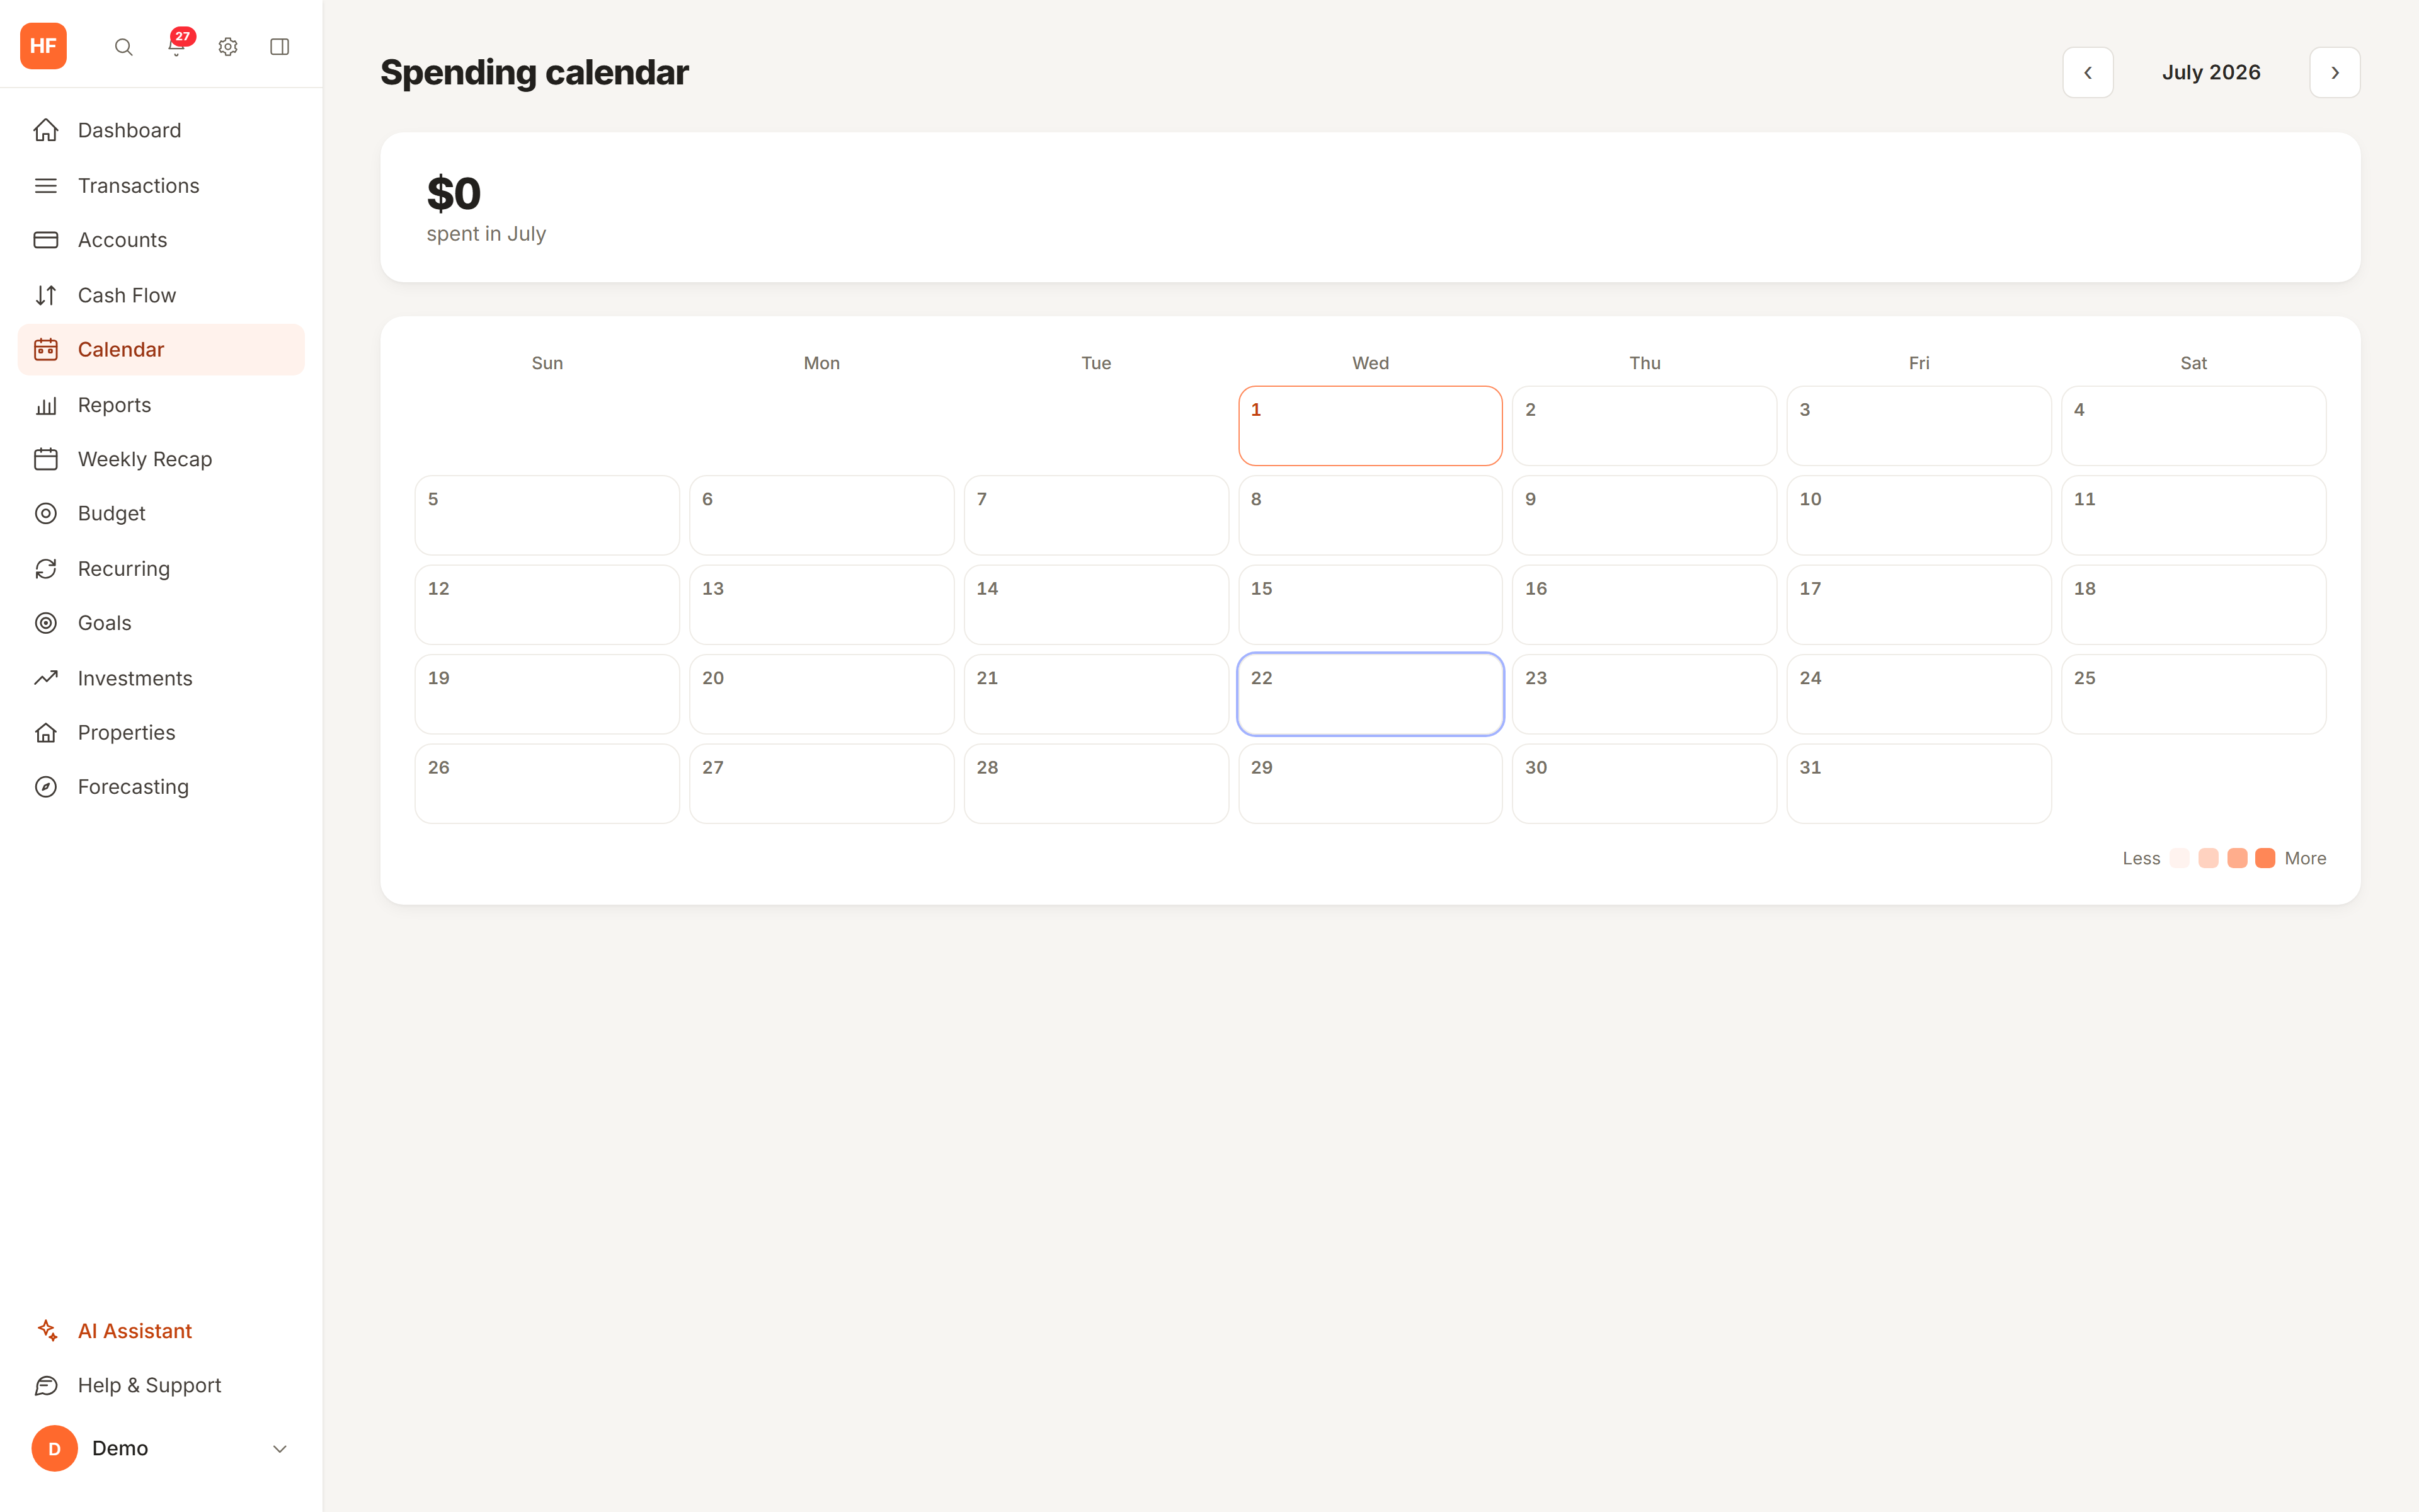Open the Forecasting page
Viewport: 2419px width, 1512px height.
coord(161,787)
